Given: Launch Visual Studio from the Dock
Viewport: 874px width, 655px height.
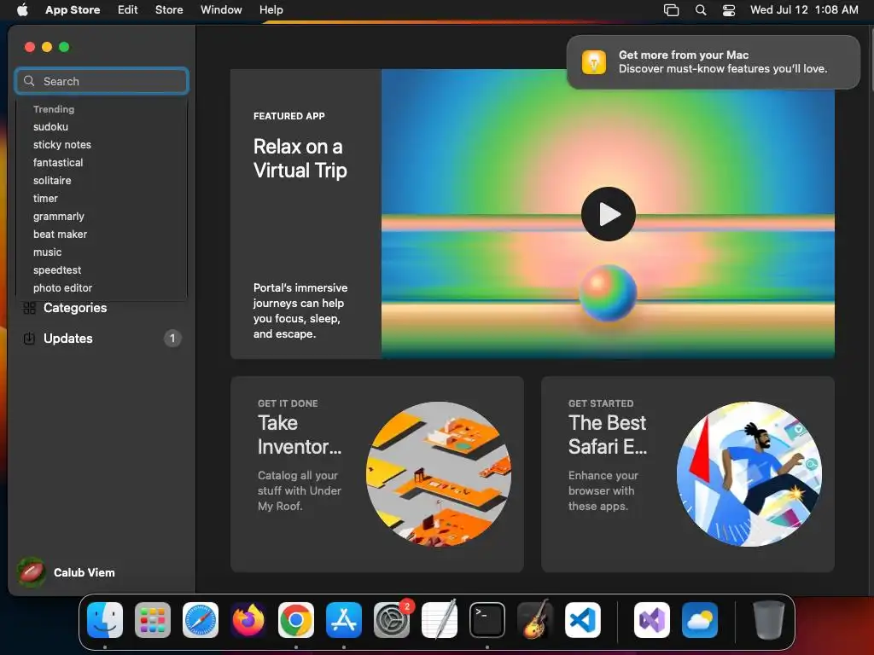Looking at the screenshot, I should 652,620.
